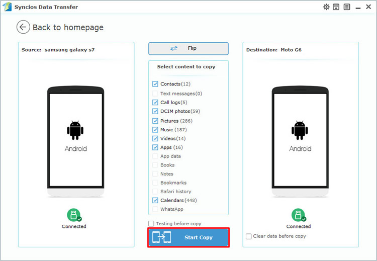Image resolution: width=377 pixels, height=261 pixels.
Task: Uncheck the Apps checkbox
Action: pos(155,147)
